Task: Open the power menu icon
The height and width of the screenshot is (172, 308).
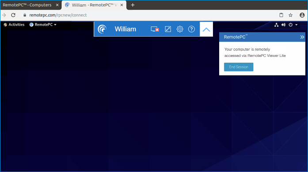Action: point(290,25)
